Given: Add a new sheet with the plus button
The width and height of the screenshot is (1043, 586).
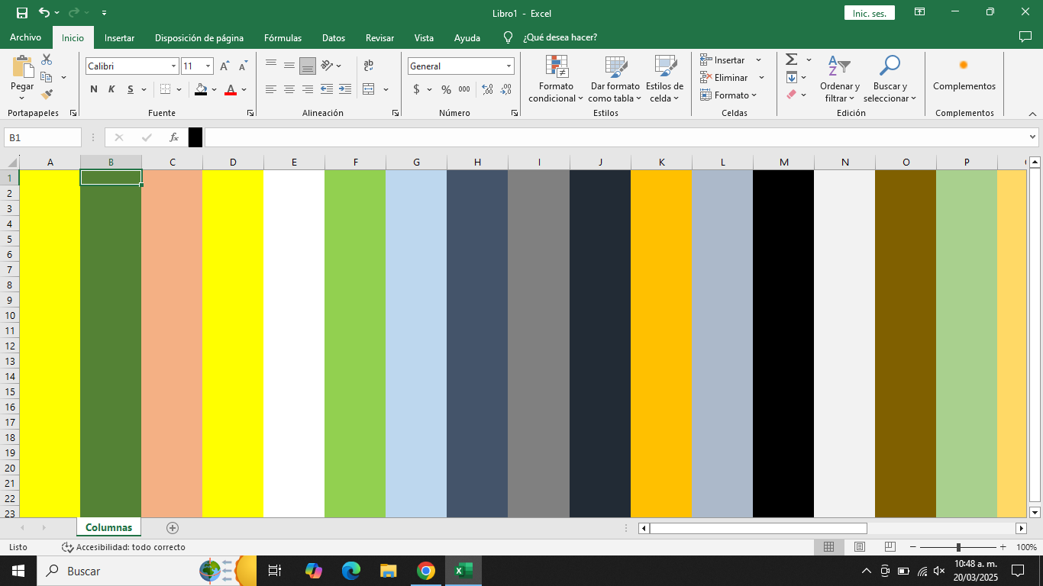Looking at the screenshot, I should pyautogui.click(x=173, y=527).
